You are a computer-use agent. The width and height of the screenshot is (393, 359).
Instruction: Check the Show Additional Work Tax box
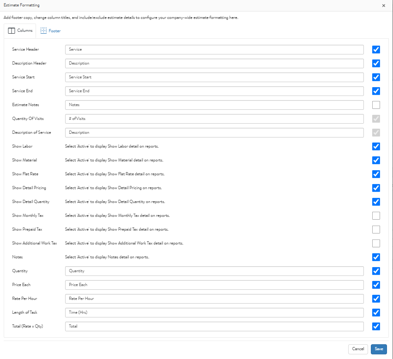[x=376, y=243]
